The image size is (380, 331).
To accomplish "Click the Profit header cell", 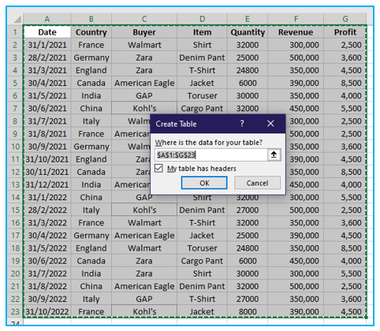I will [x=345, y=32].
